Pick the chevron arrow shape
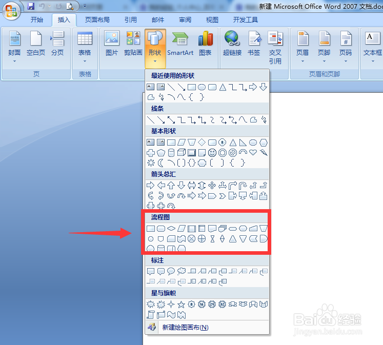This screenshot has width=383, height=345. click(x=223, y=196)
